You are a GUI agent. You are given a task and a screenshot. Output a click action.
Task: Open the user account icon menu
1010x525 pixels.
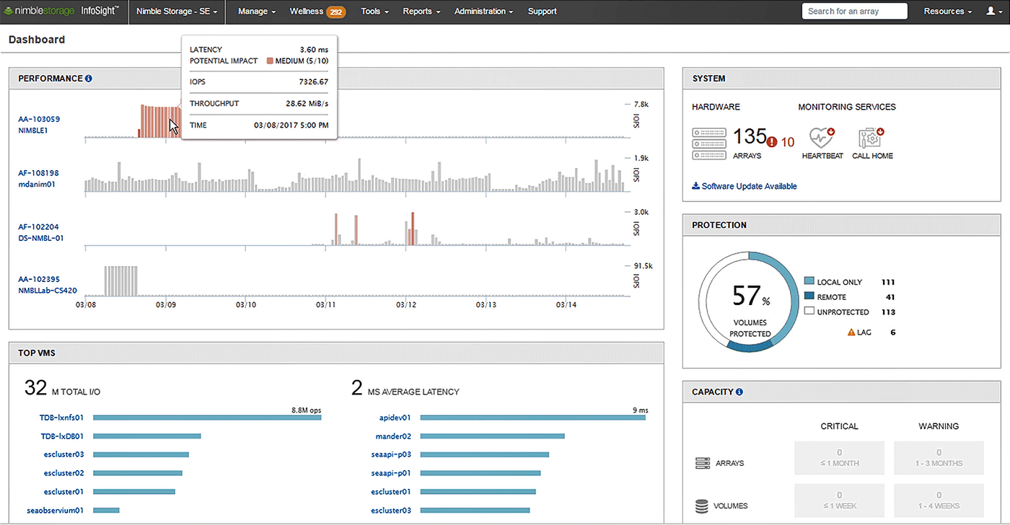coord(993,12)
